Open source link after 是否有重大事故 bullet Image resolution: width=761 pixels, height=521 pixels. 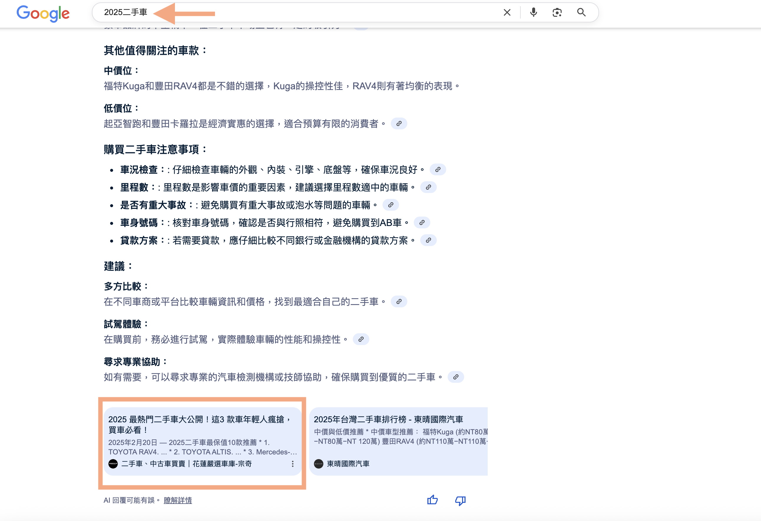point(390,205)
